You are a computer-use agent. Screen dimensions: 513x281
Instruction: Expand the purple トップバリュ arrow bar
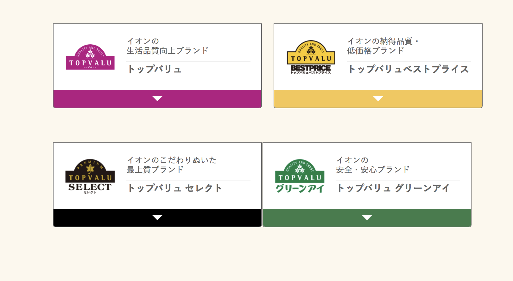tap(157, 99)
